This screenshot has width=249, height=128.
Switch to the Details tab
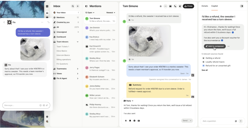(x=205, y=6)
